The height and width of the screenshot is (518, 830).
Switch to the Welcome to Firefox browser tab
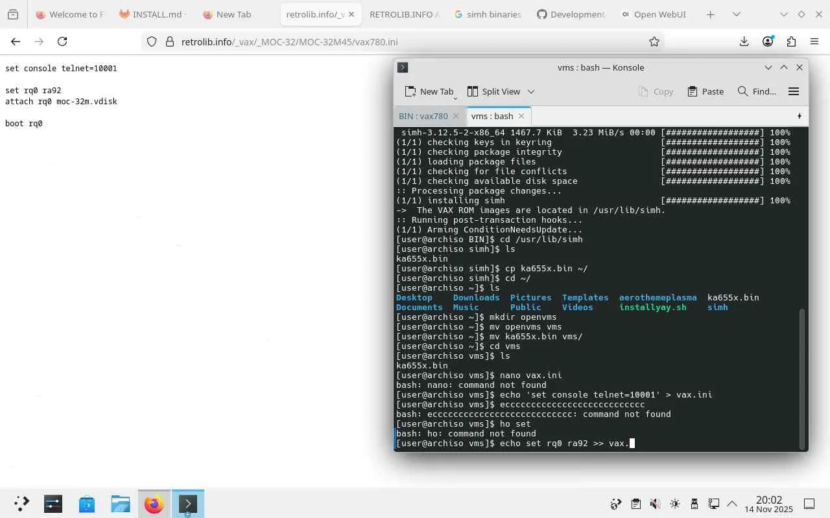point(70,14)
